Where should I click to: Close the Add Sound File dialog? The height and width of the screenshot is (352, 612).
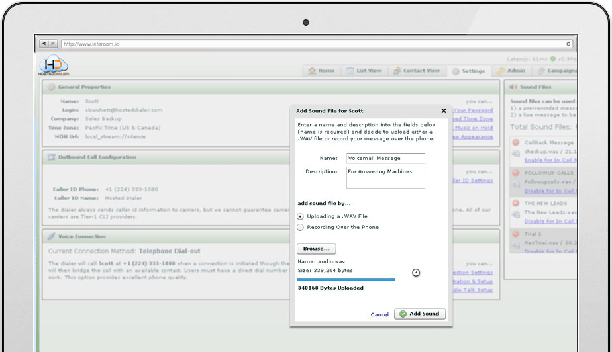tap(444, 110)
